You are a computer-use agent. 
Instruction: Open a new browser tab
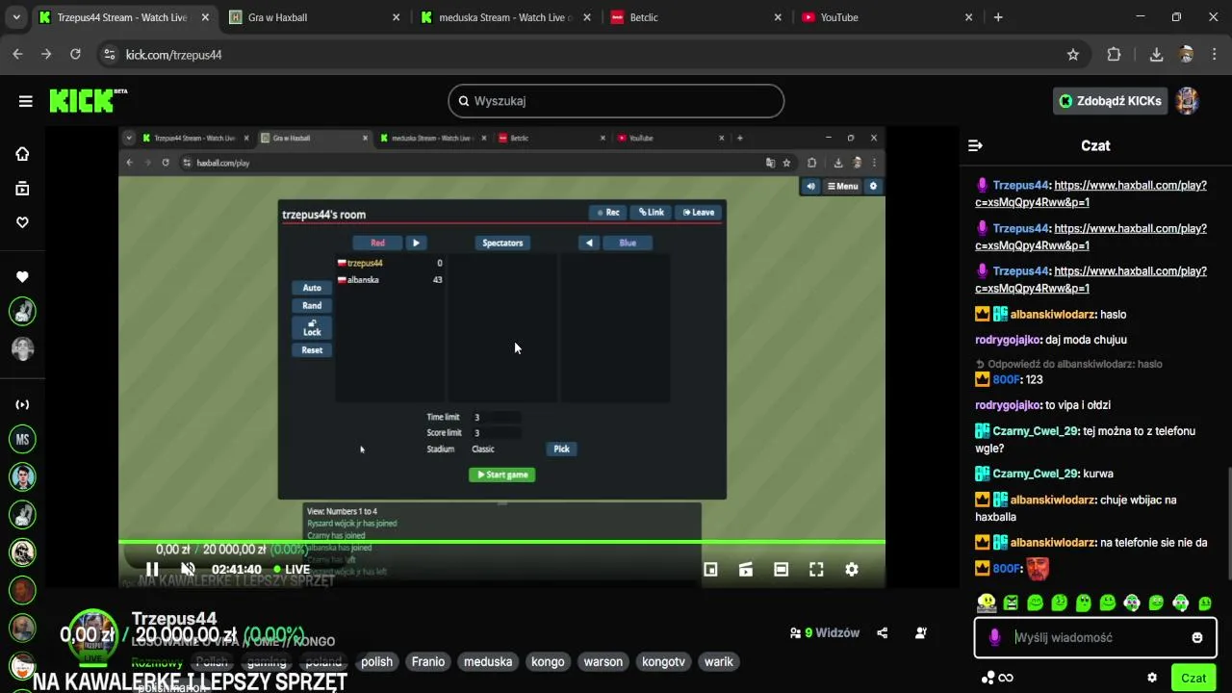[998, 17]
